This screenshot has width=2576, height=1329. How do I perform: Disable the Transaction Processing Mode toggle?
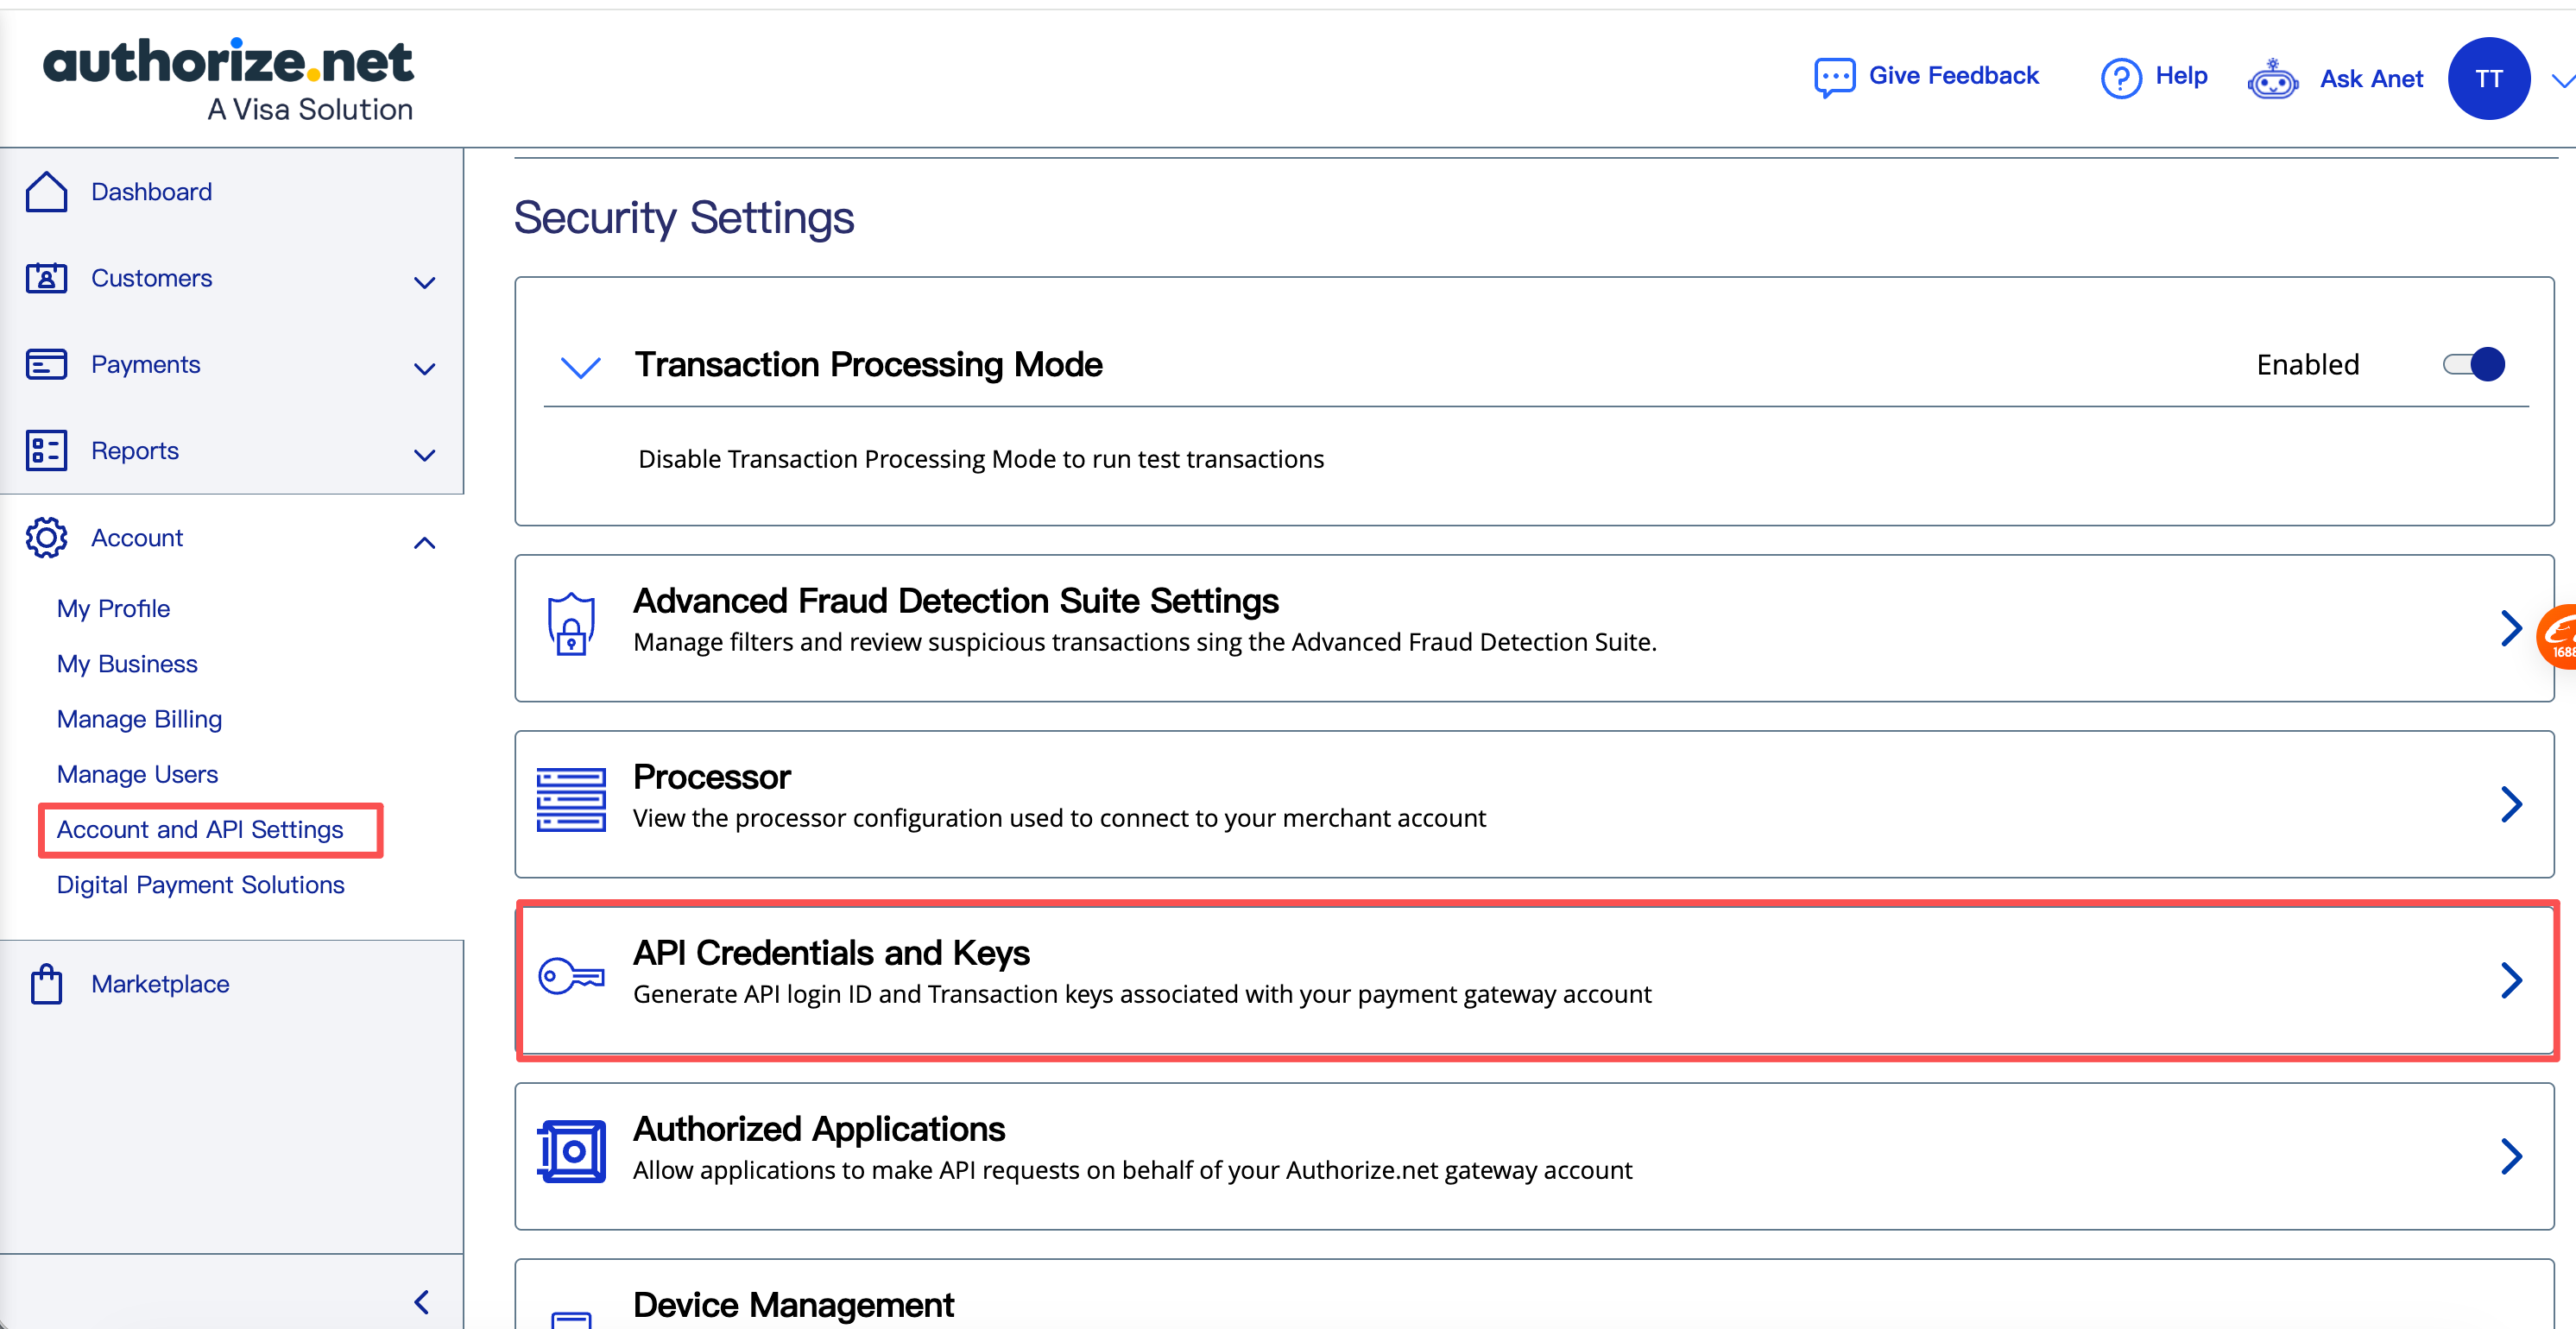2474,364
